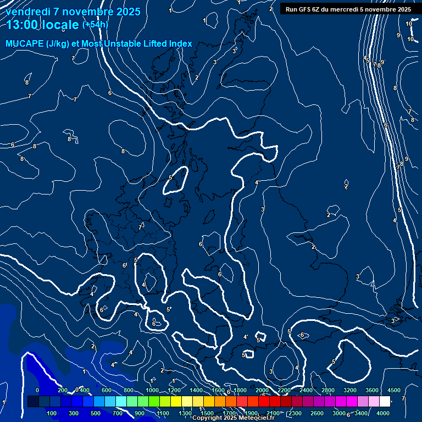Click the 'Run GFS 6Z du mercredi 5 novembre 2025' label
This screenshot has height=422, width=422.
click(x=348, y=9)
